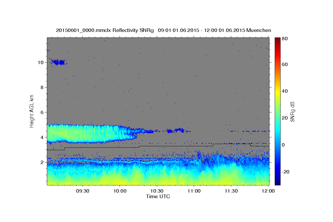Click the 'SNRg dB' colorbar label
This screenshot has width=333, height=222.
tap(292, 112)
